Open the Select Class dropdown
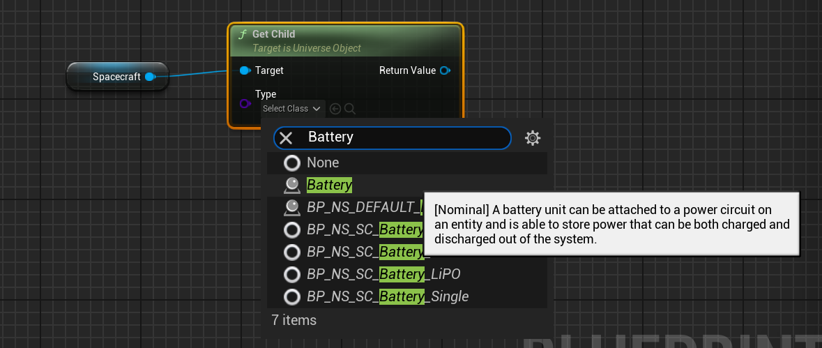This screenshot has height=348, width=822. pyautogui.click(x=291, y=109)
